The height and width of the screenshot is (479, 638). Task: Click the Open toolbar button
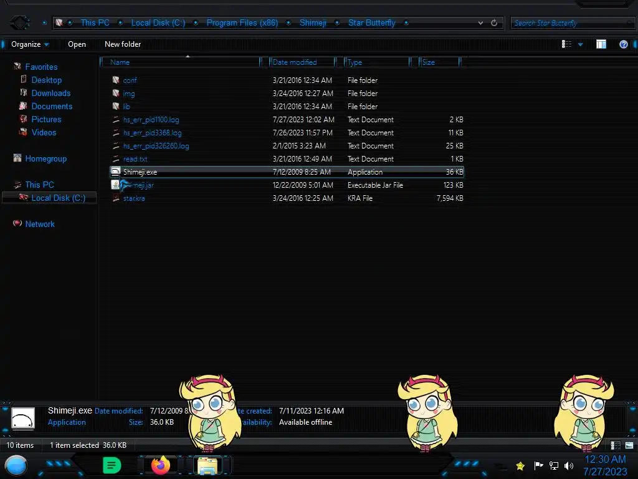[77, 44]
